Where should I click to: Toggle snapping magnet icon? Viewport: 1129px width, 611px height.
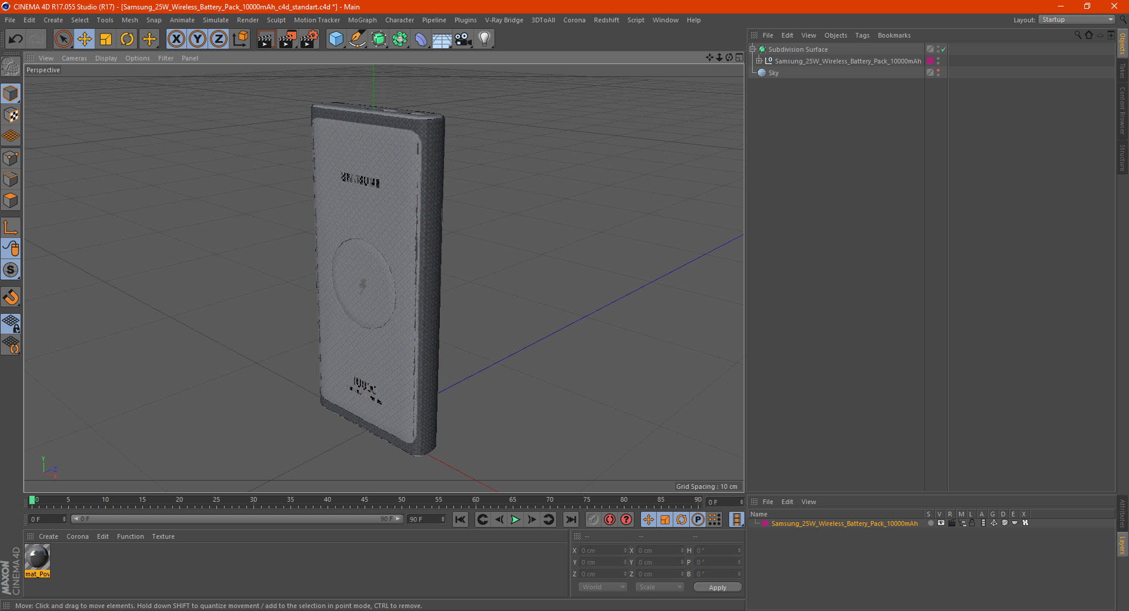11,297
